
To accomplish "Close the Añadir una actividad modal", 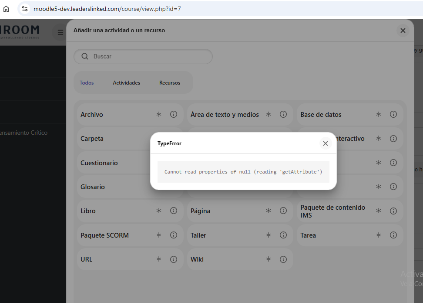I will (403, 31).
